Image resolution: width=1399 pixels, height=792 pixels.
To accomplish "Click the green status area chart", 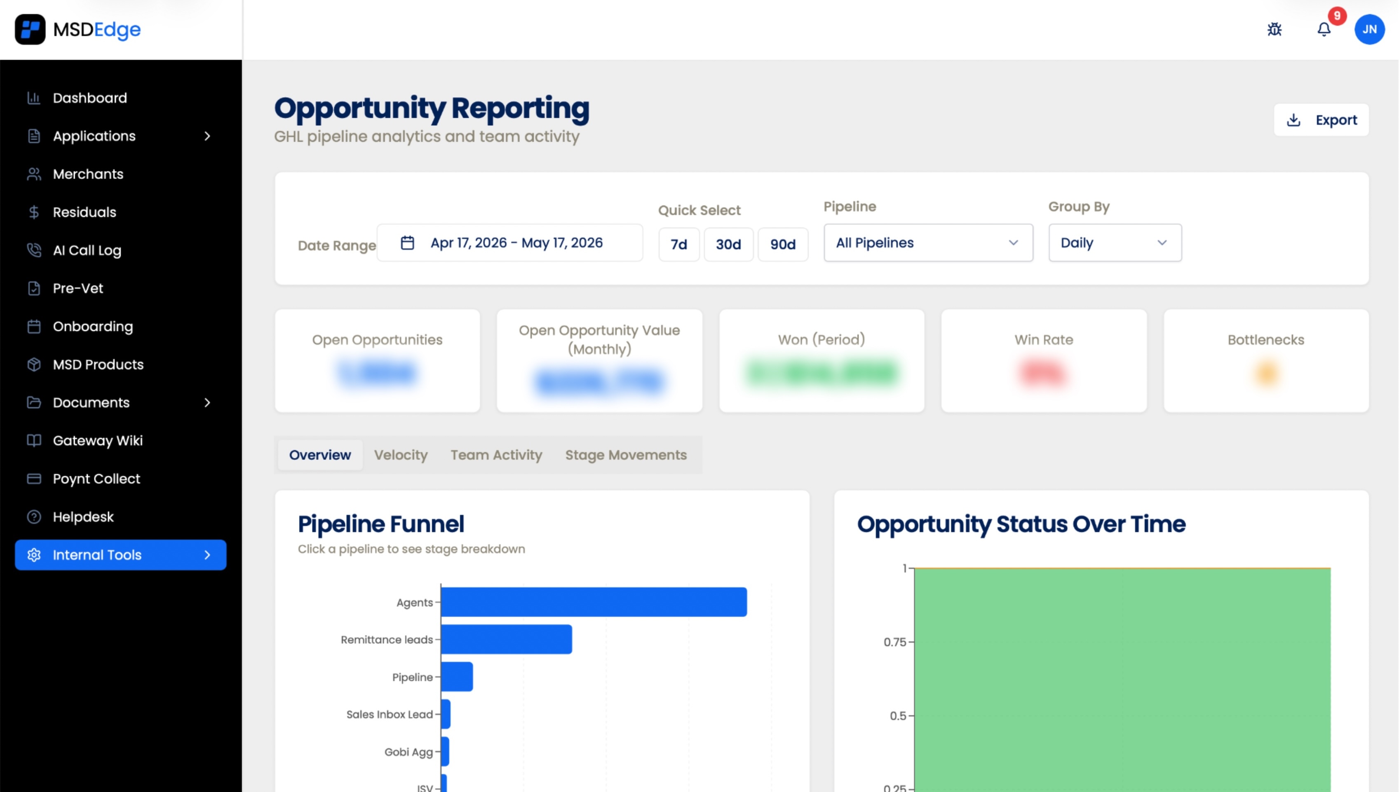I will (1122, 680).
